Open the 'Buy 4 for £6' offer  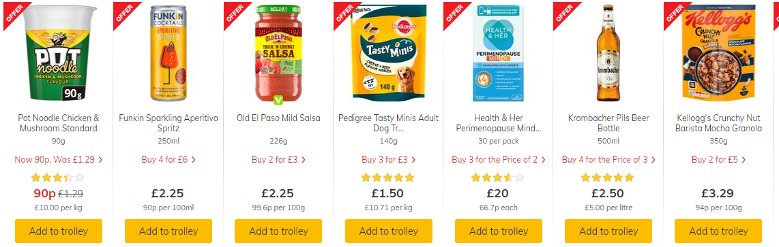pos(168,160)
